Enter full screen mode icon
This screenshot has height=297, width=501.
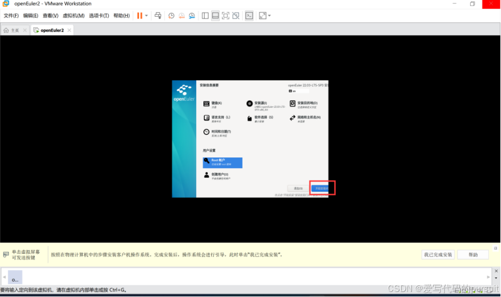(x=226, y=16)
